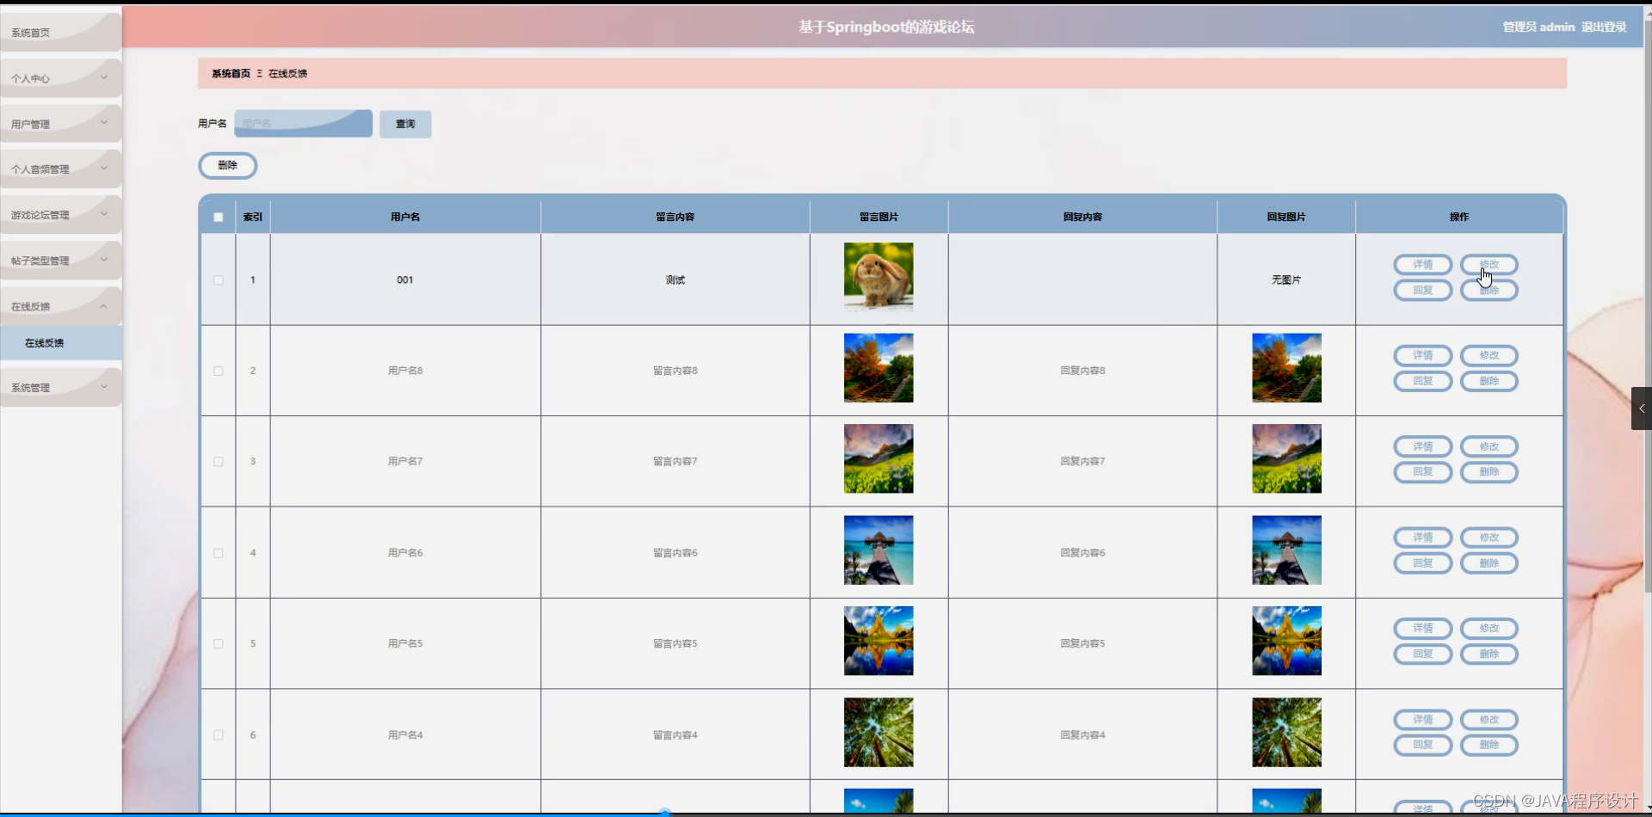Expand the 系统管理 sidebar menu

coord(60,388)
